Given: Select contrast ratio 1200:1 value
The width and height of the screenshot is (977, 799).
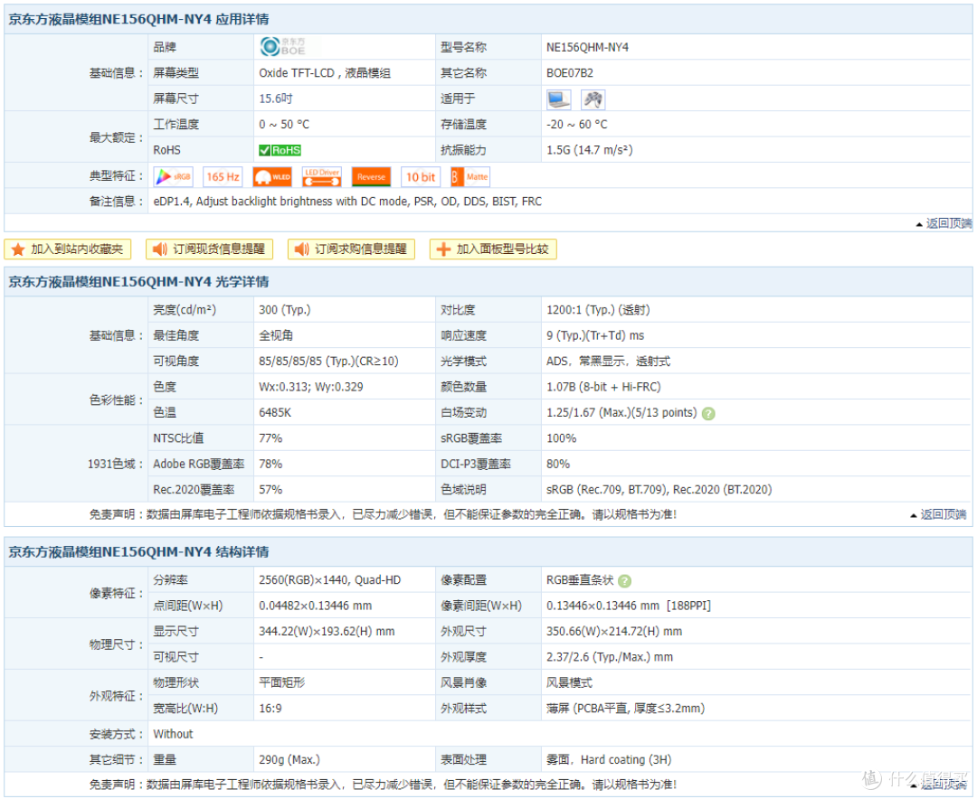Looking at the screenshot, I should click(x=598, y=310).
